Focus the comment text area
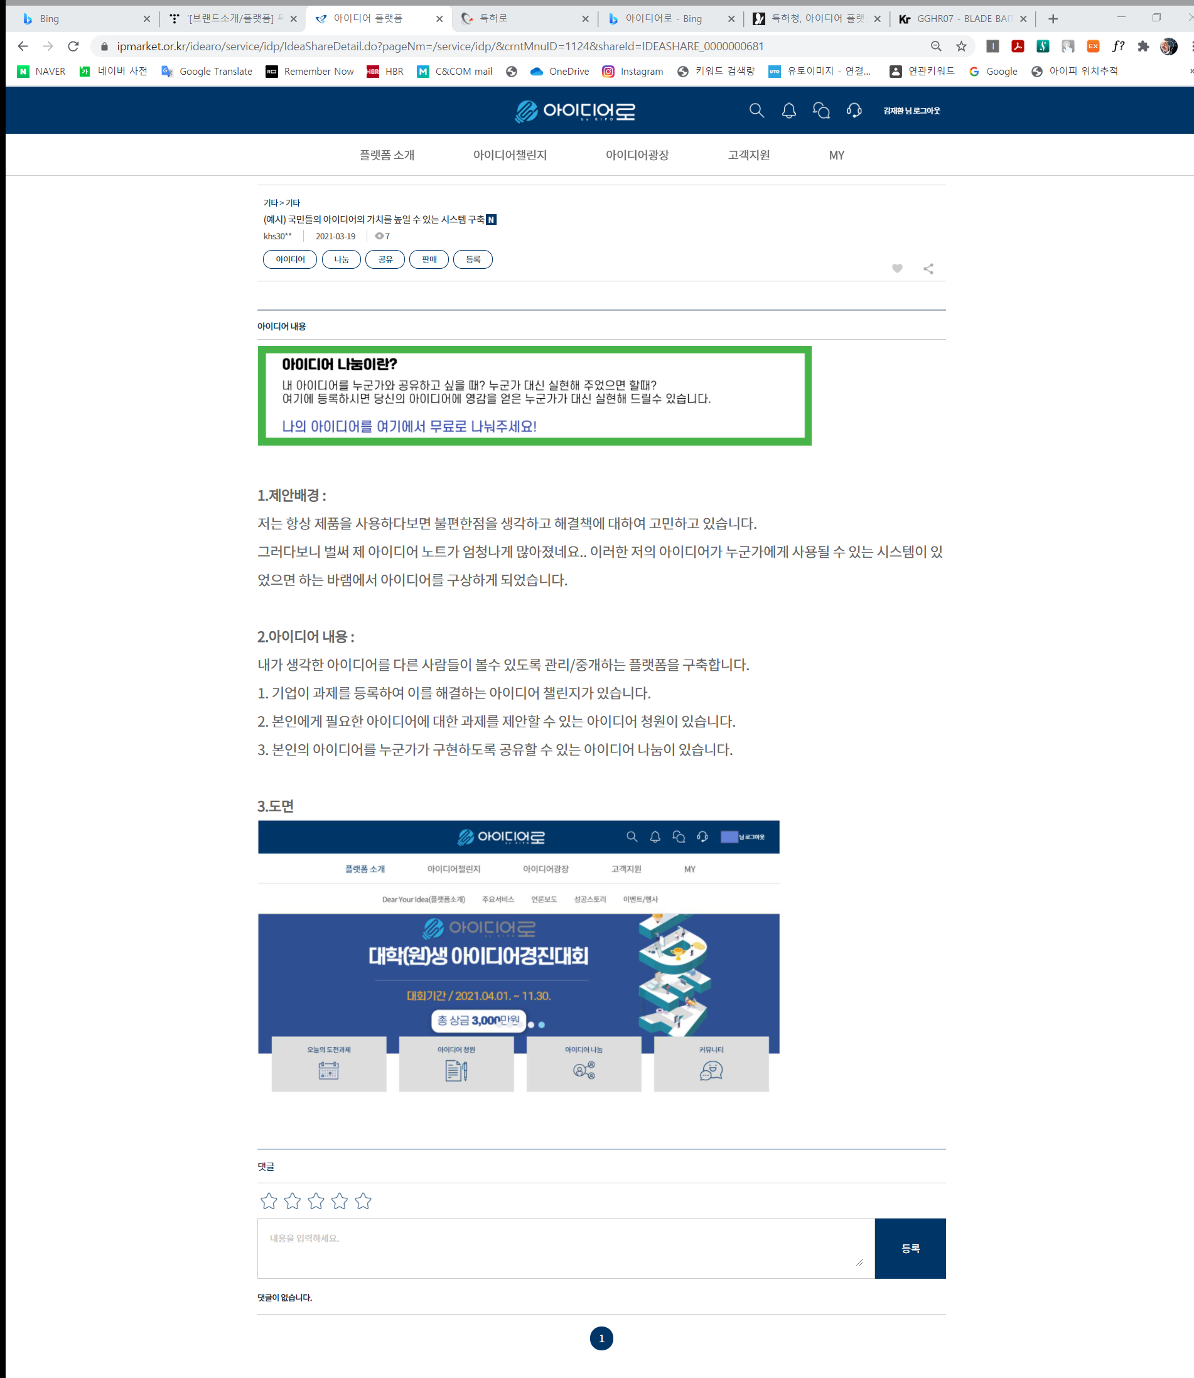Viewport: 1194px width, 1378px height. (x=566, y=1248)
